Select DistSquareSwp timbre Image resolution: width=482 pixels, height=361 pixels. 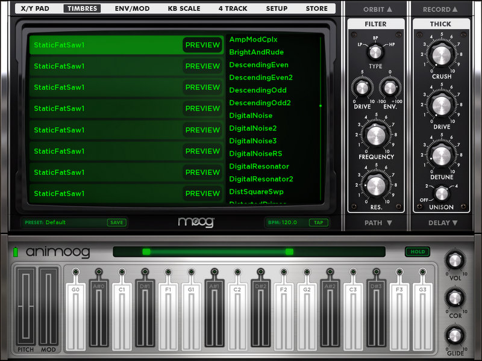coord(257,192)
